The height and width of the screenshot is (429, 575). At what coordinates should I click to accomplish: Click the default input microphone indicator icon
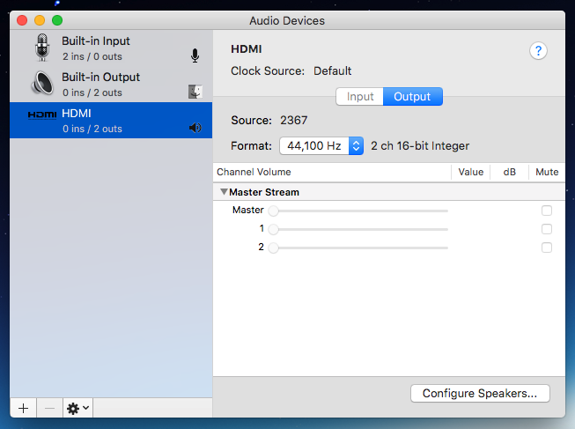click(x=195, y=55)
